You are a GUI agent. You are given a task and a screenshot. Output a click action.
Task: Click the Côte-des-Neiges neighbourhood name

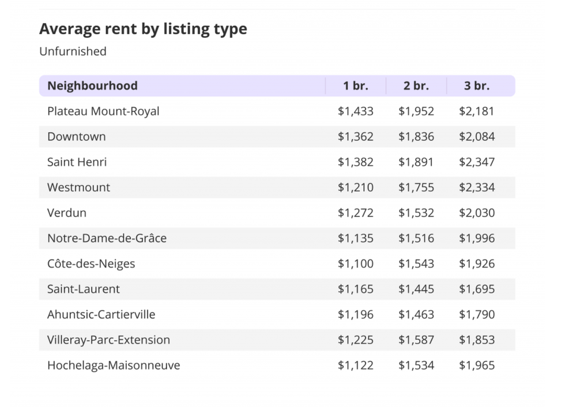tap(91, 264)
